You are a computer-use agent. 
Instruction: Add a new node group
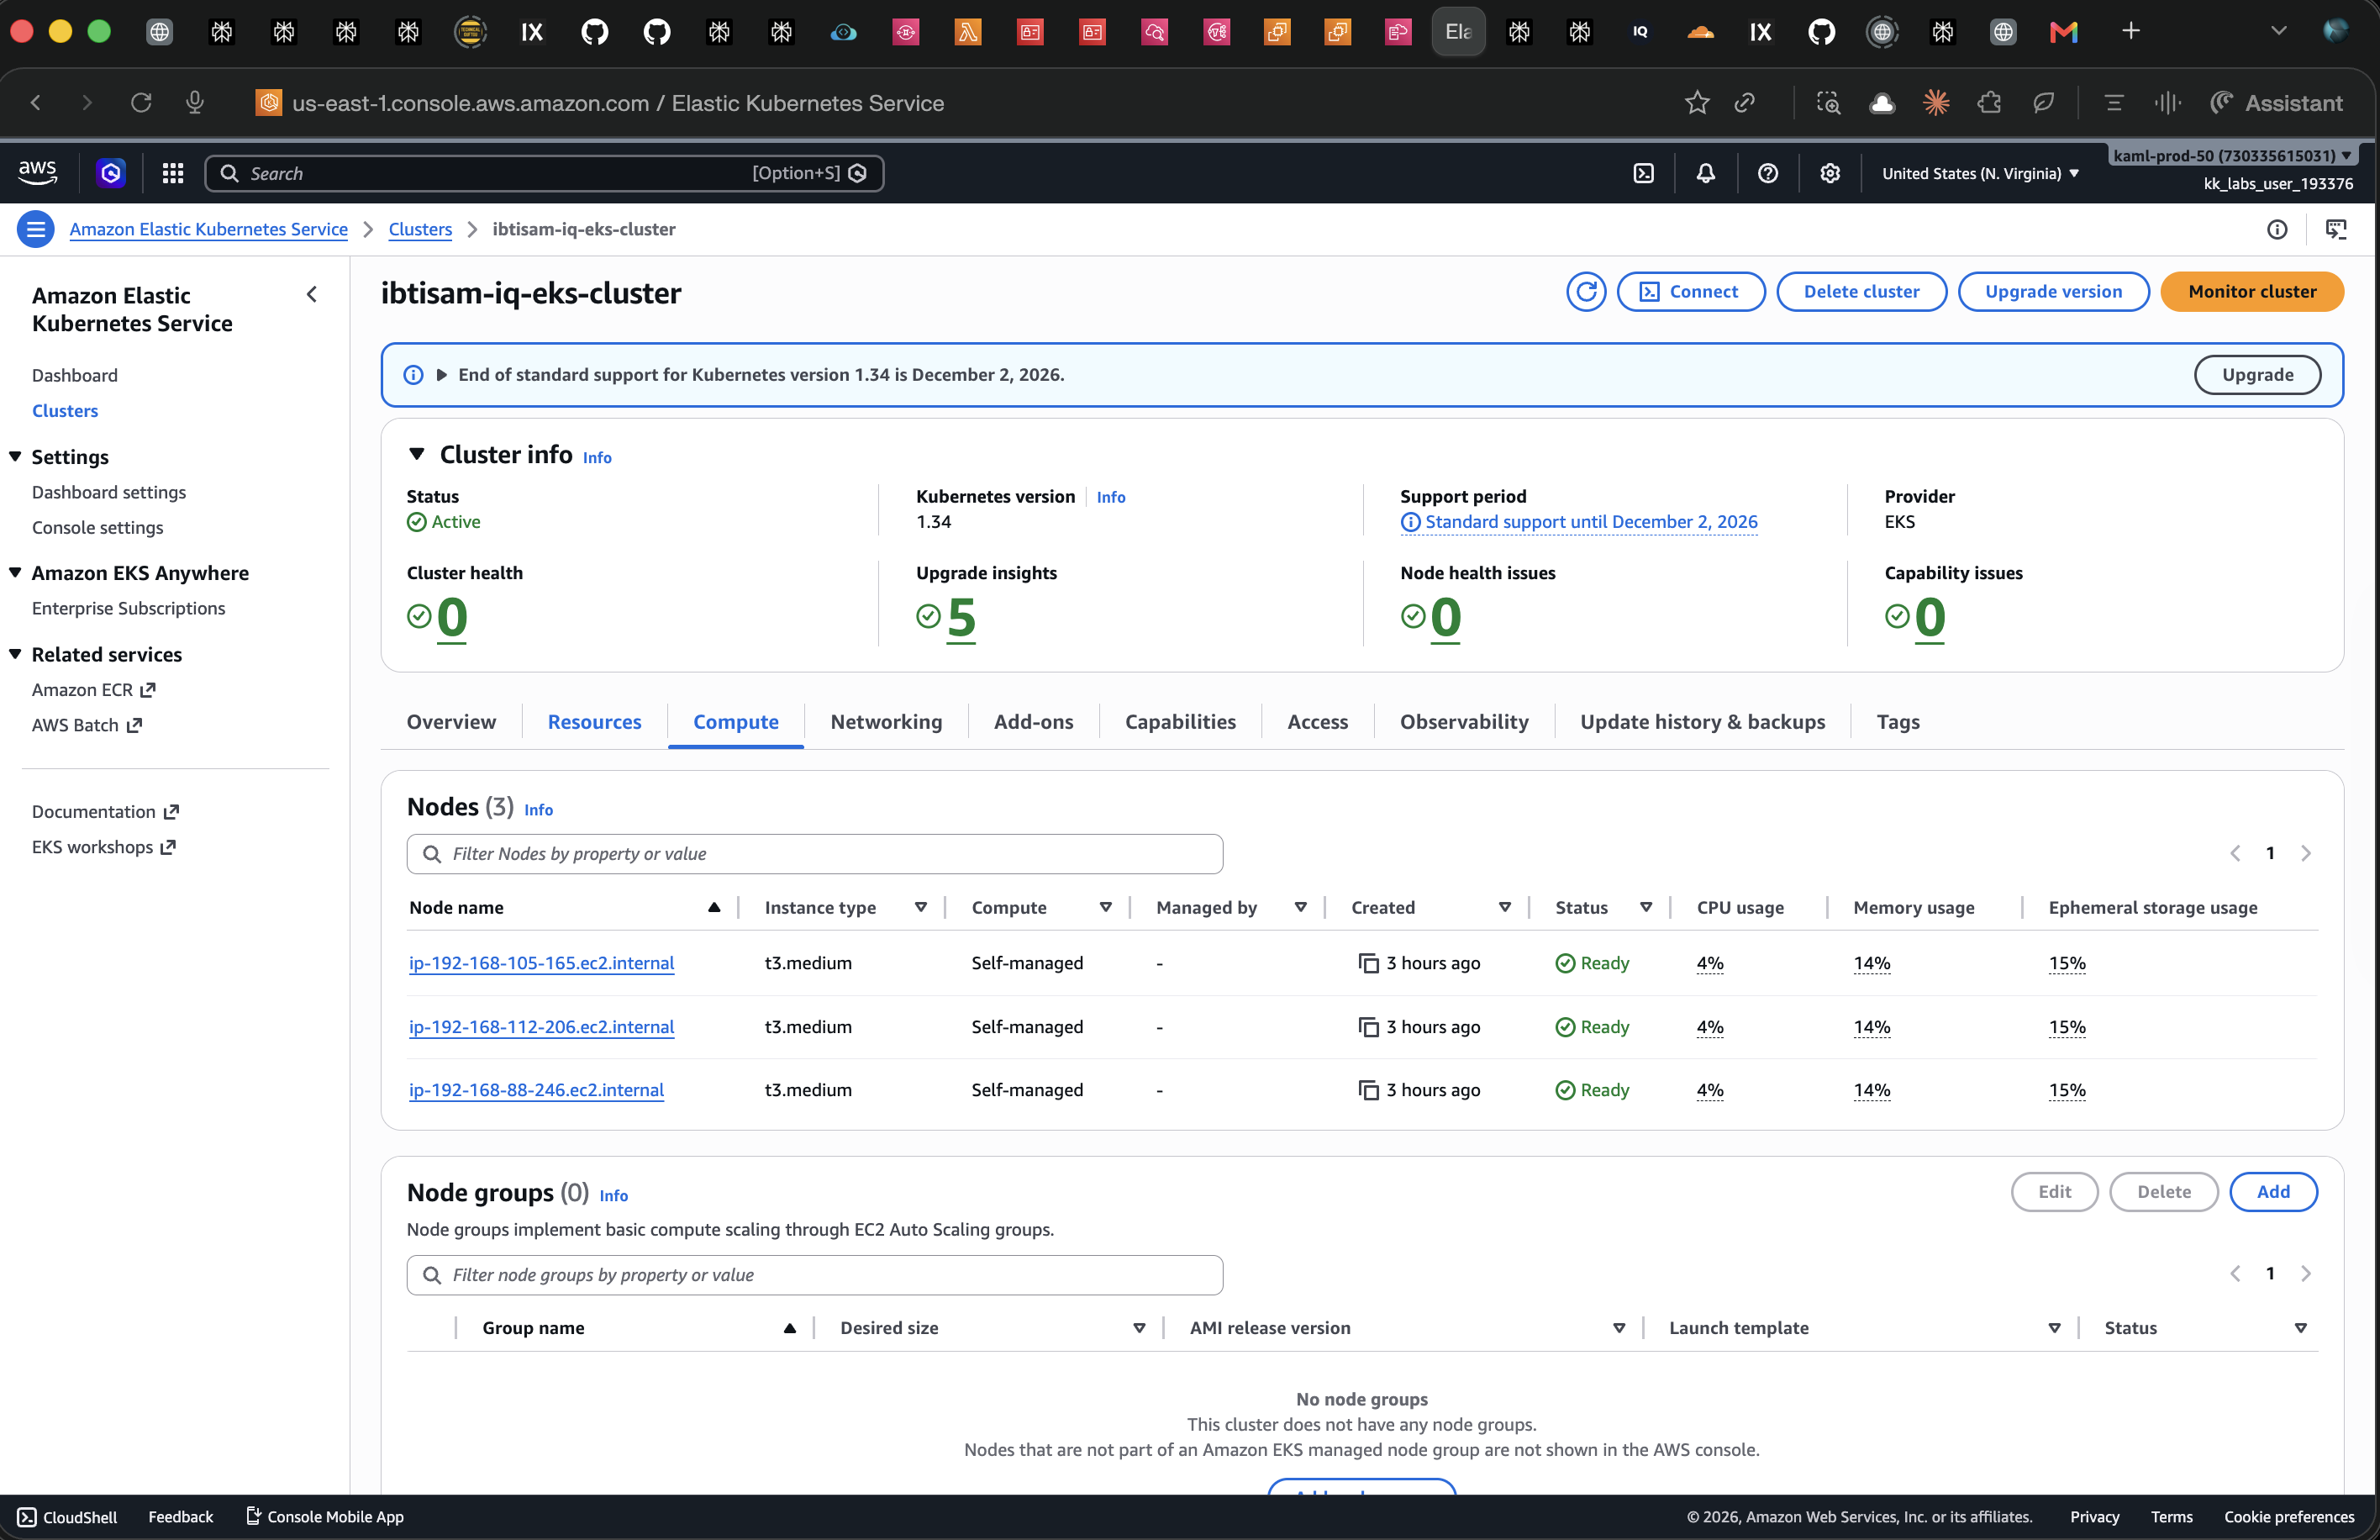pyautogui.click(x=2272, y=1192)
